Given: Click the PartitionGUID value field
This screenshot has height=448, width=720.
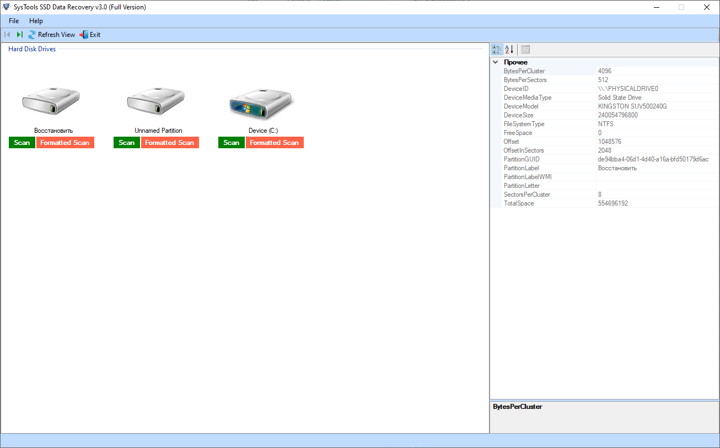Looking at the screenshot, I should [x=658, y=159].
